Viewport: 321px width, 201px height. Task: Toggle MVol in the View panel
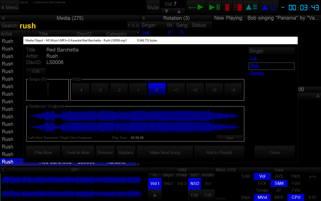262,197
